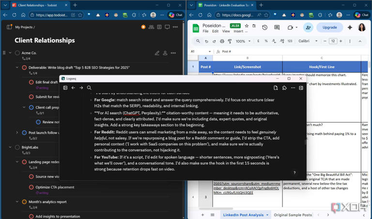Open Sheets version history clock icon
The width and height of the screenshot is (372, 219).
pyautogui.click(x=265, y=28)
